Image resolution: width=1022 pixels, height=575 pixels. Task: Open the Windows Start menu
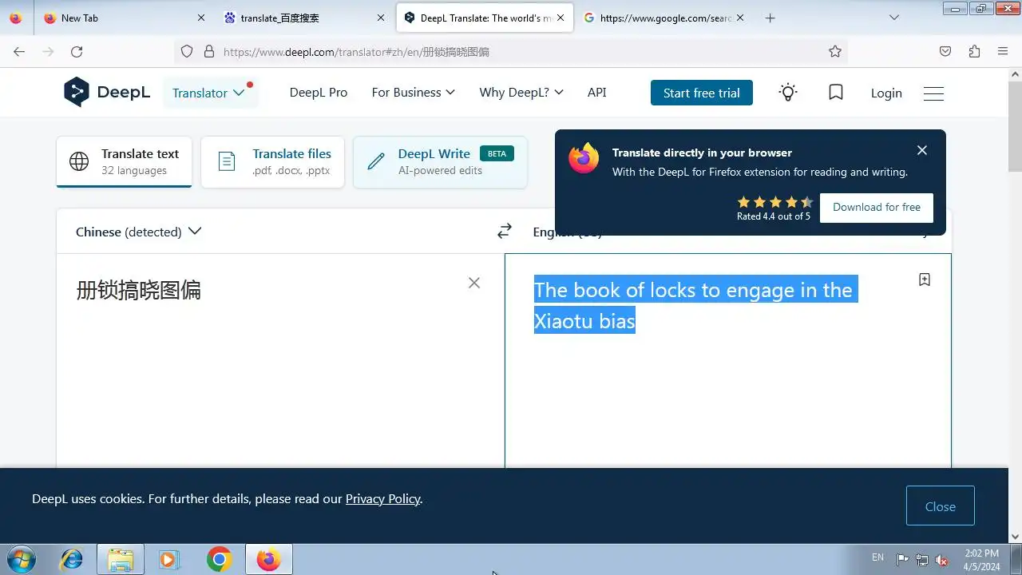20,559
